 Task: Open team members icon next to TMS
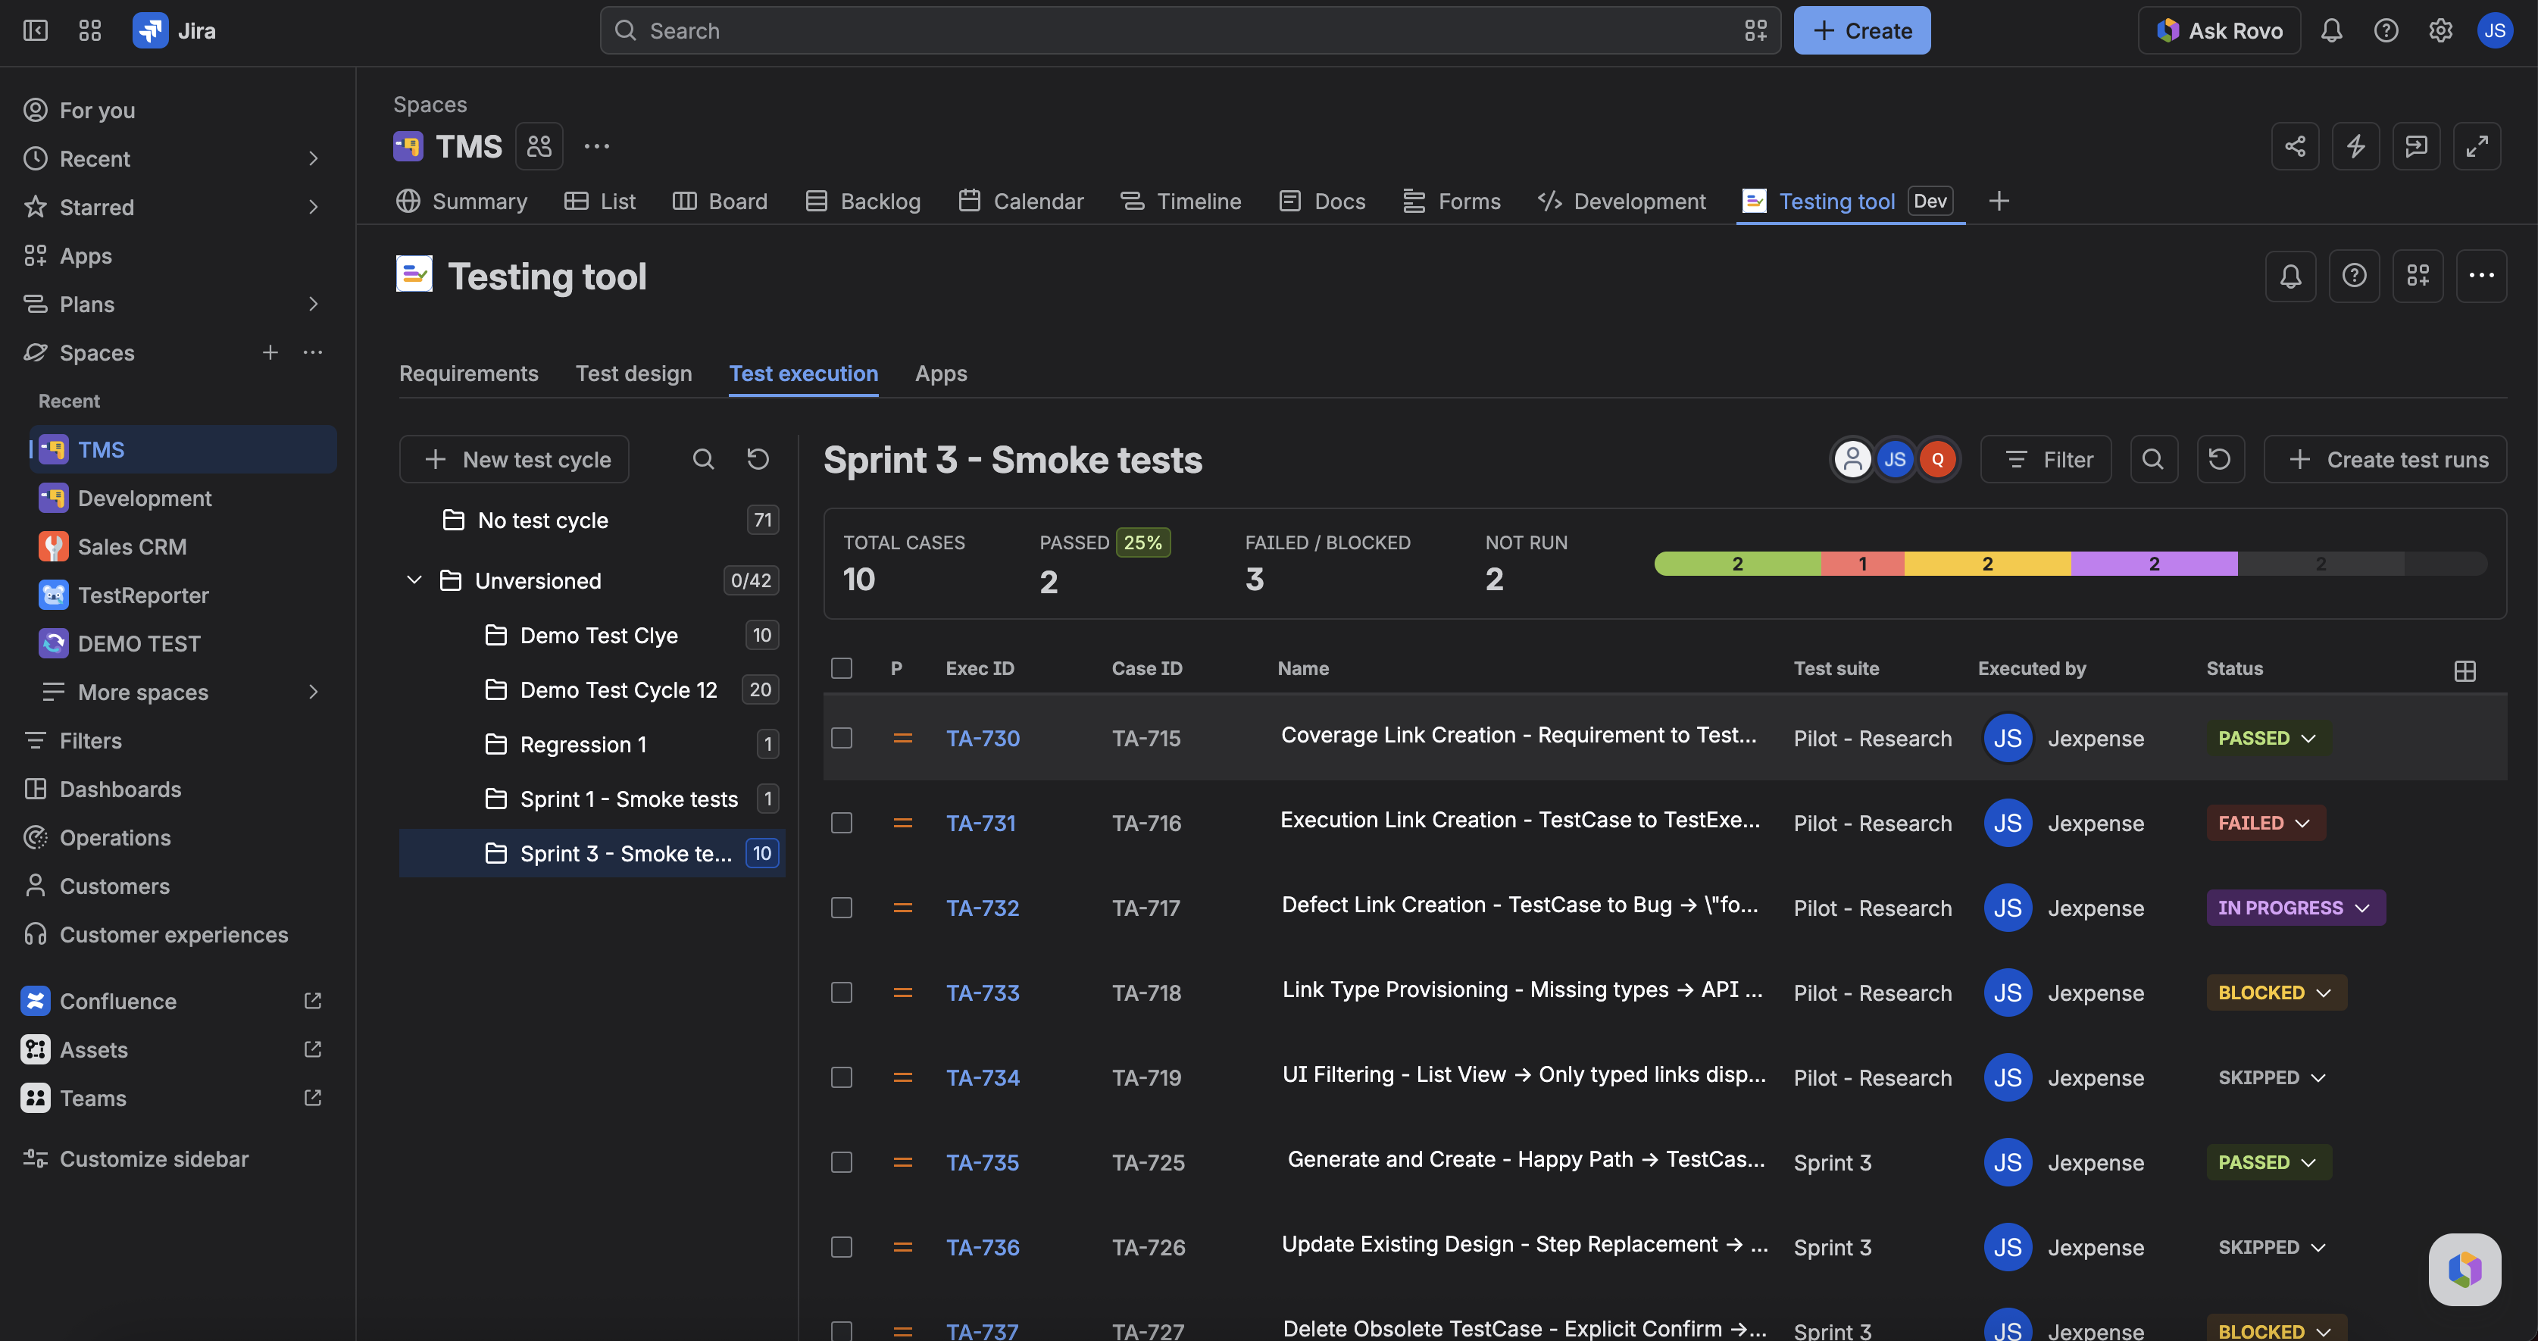tap(539, 145)
